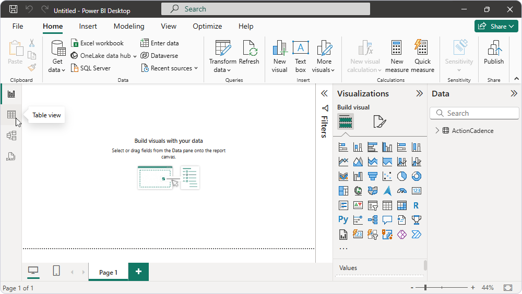The image size is (522, 294).
Task: Choose the Scatter chart visual
Action: coord(387,176)
